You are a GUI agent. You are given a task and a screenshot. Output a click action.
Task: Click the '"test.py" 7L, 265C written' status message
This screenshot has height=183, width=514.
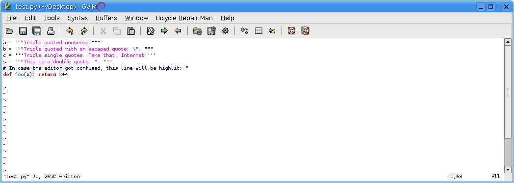coord(41,177)
